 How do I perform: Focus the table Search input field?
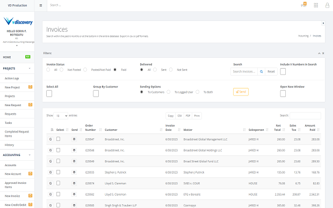(x=306, y=116)
